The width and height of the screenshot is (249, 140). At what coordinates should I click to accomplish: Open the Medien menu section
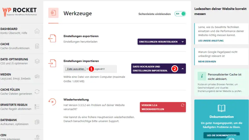[22, 76]
